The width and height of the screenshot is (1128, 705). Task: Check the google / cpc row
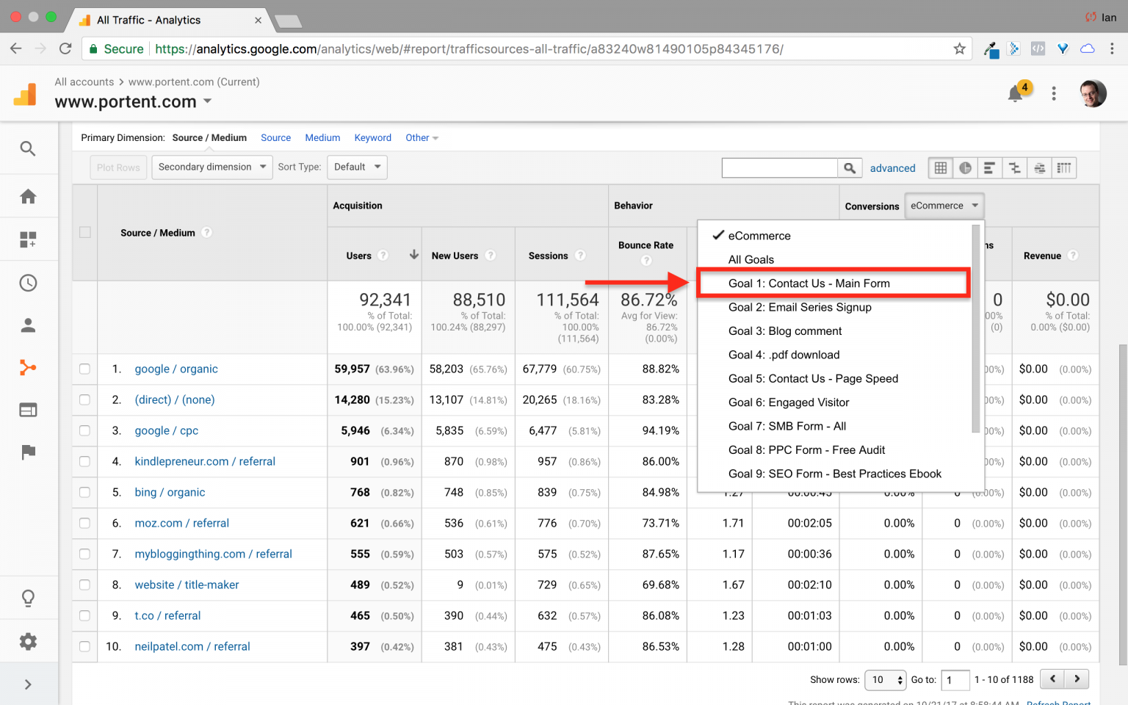click(84, 430)
